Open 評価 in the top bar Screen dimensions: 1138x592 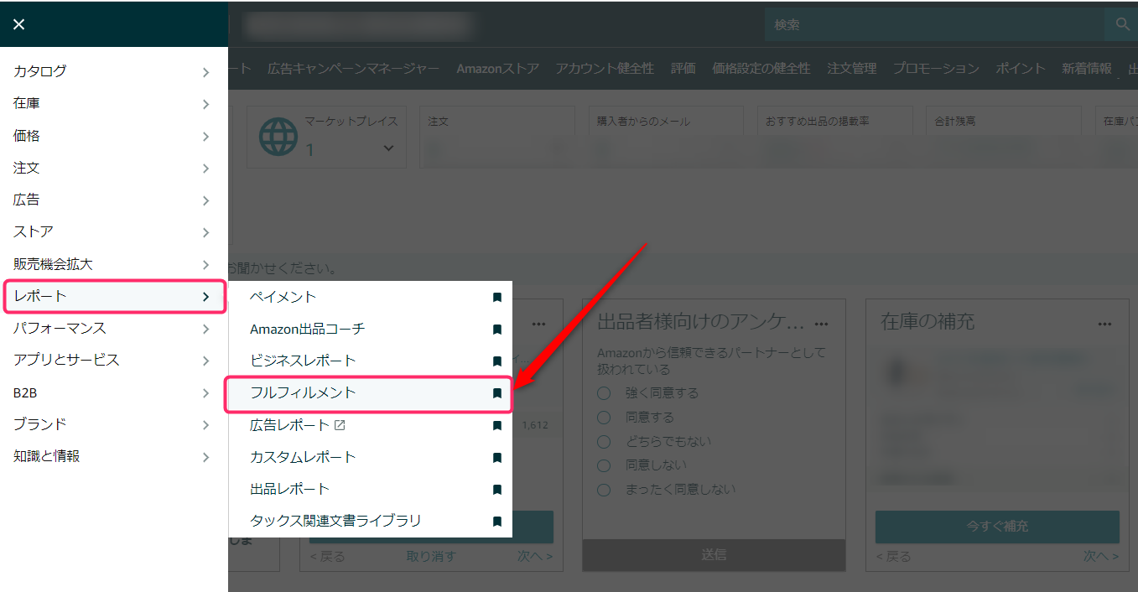point(683,69)
